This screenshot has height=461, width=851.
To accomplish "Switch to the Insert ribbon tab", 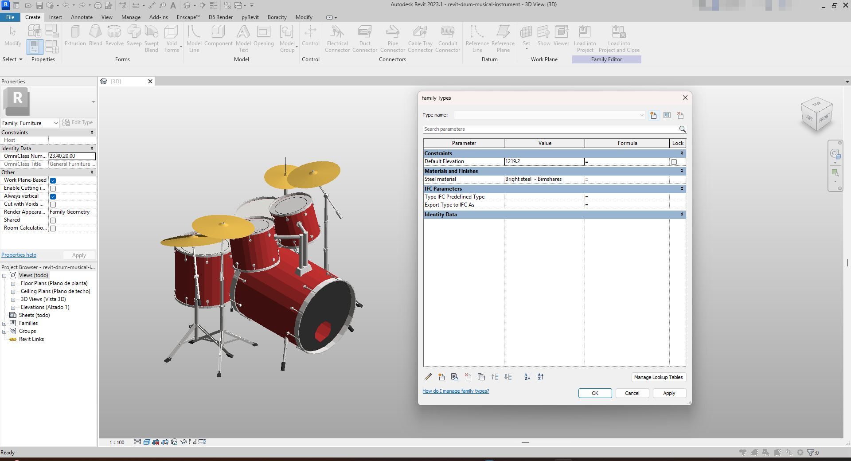I will (x=55, y=17).
